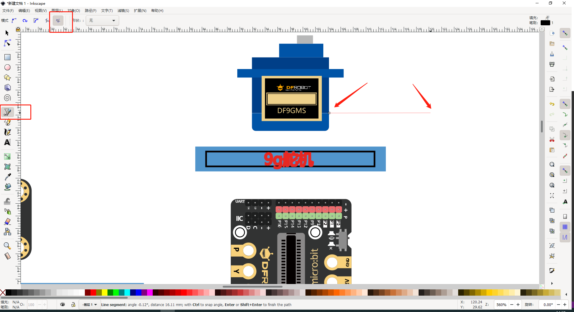The width and height of the screenshot is (574, 312).
Task: Select the Text tool
Action: pos(7,142)
